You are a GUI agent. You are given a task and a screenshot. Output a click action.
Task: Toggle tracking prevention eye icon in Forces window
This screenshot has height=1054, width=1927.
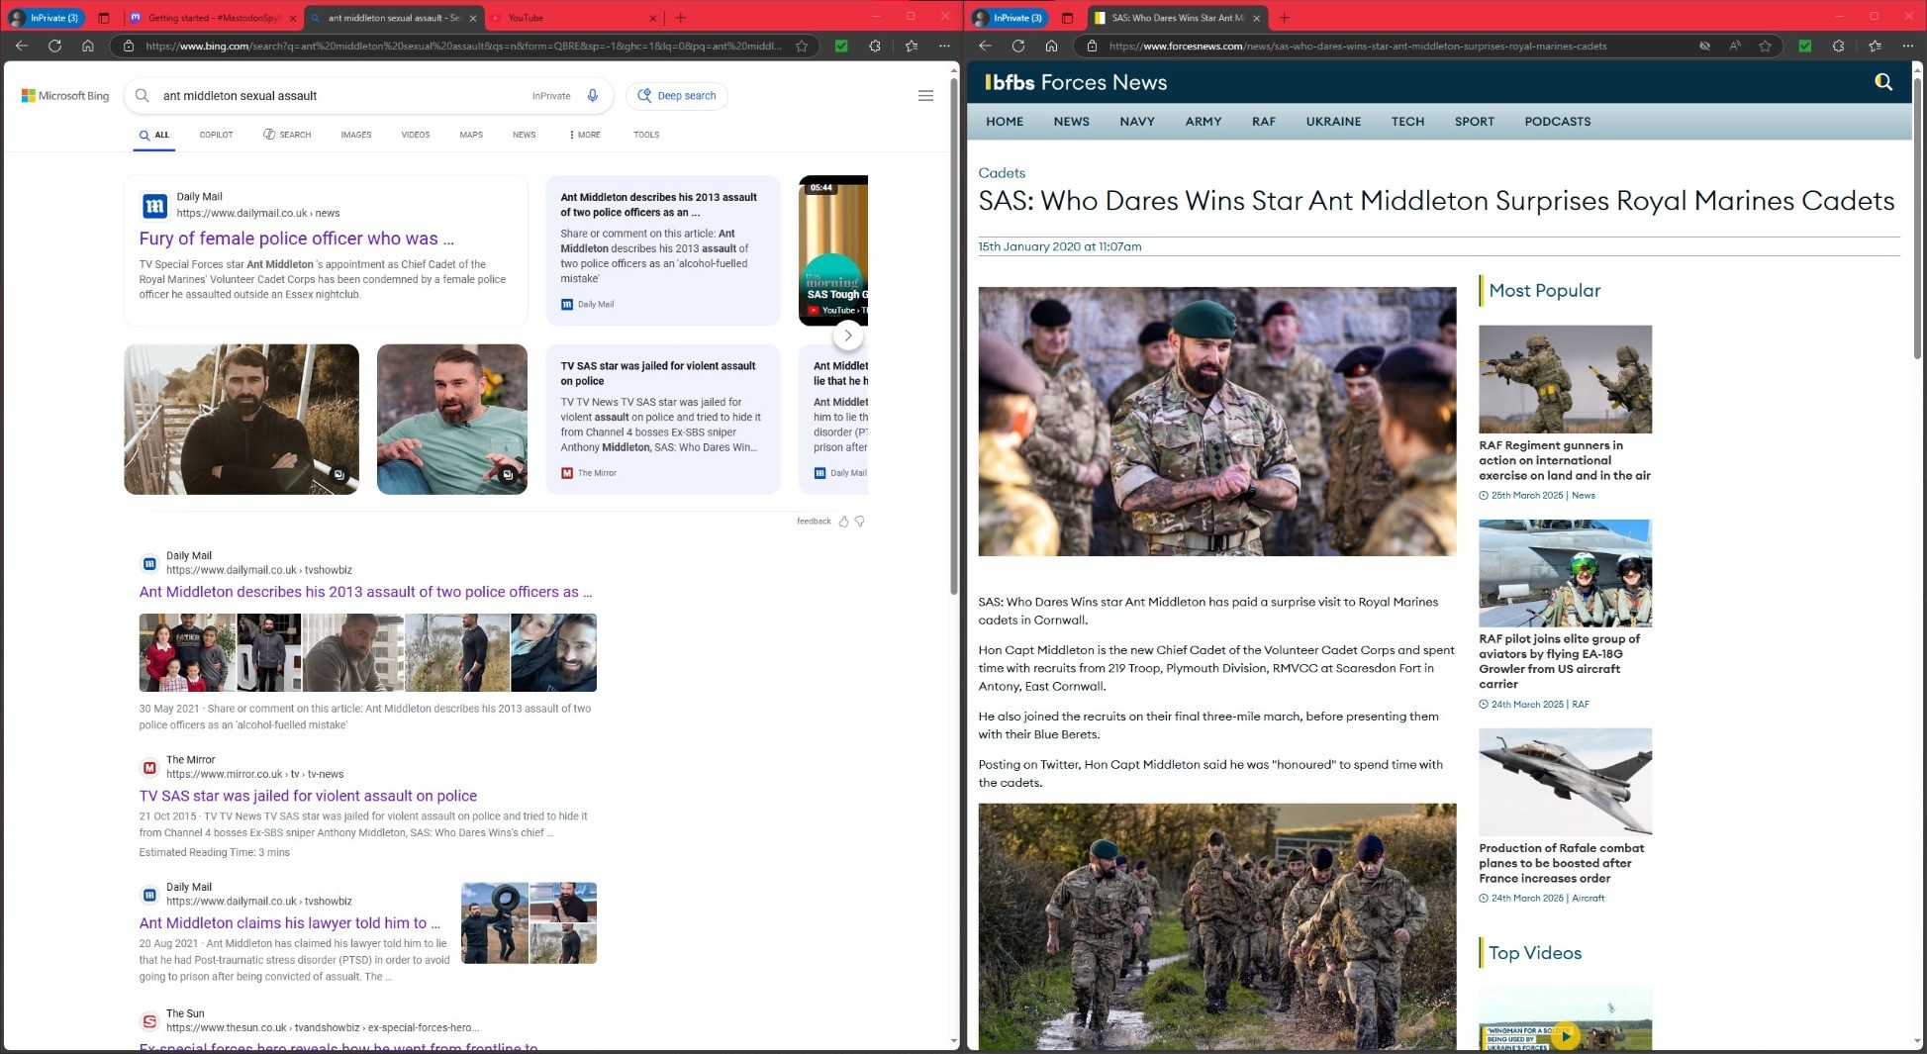pyautogui.click(x=1704, y=46)
